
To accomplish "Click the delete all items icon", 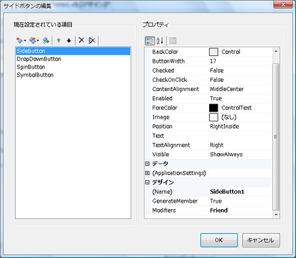I will click(x=91, y=40).
